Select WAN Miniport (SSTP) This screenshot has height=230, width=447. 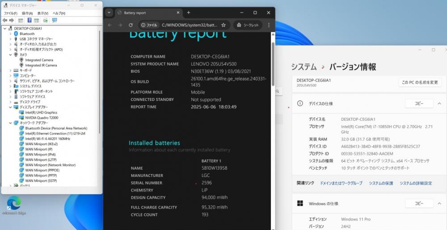pos(41,181)
